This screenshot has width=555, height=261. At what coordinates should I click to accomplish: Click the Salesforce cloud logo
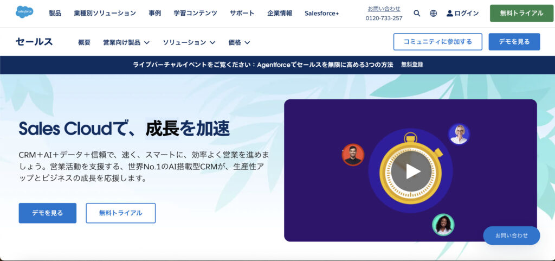24,12
